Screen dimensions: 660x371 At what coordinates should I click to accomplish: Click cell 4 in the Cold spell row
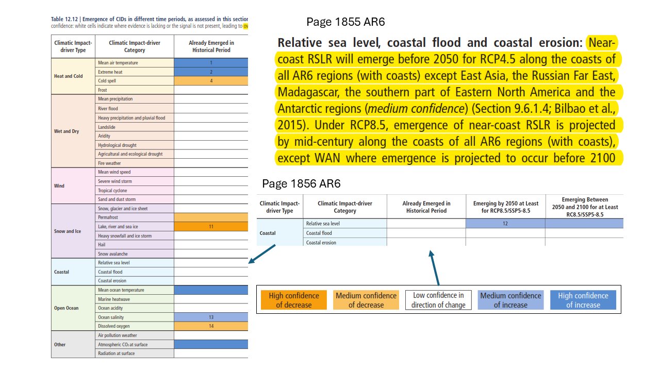211,81
